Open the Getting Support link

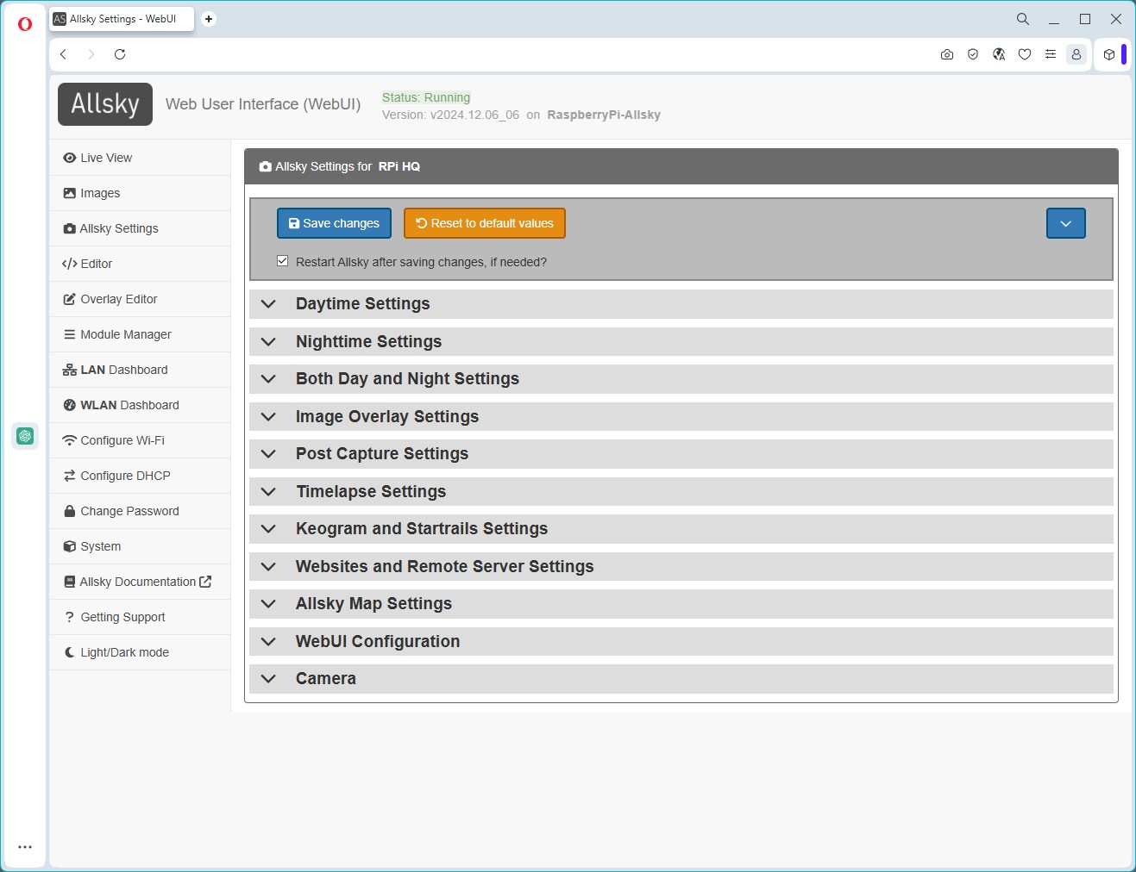coord(140,617)
